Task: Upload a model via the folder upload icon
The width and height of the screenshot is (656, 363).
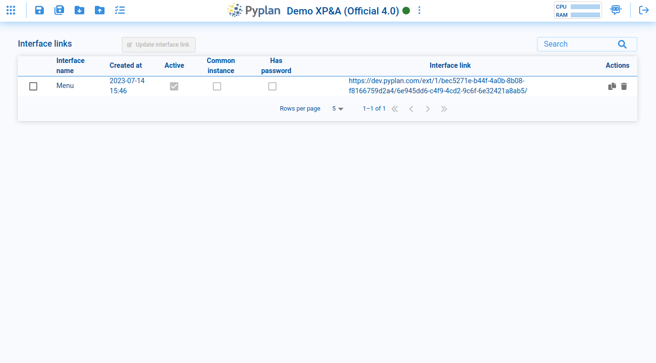Action: tap(100, 10)
